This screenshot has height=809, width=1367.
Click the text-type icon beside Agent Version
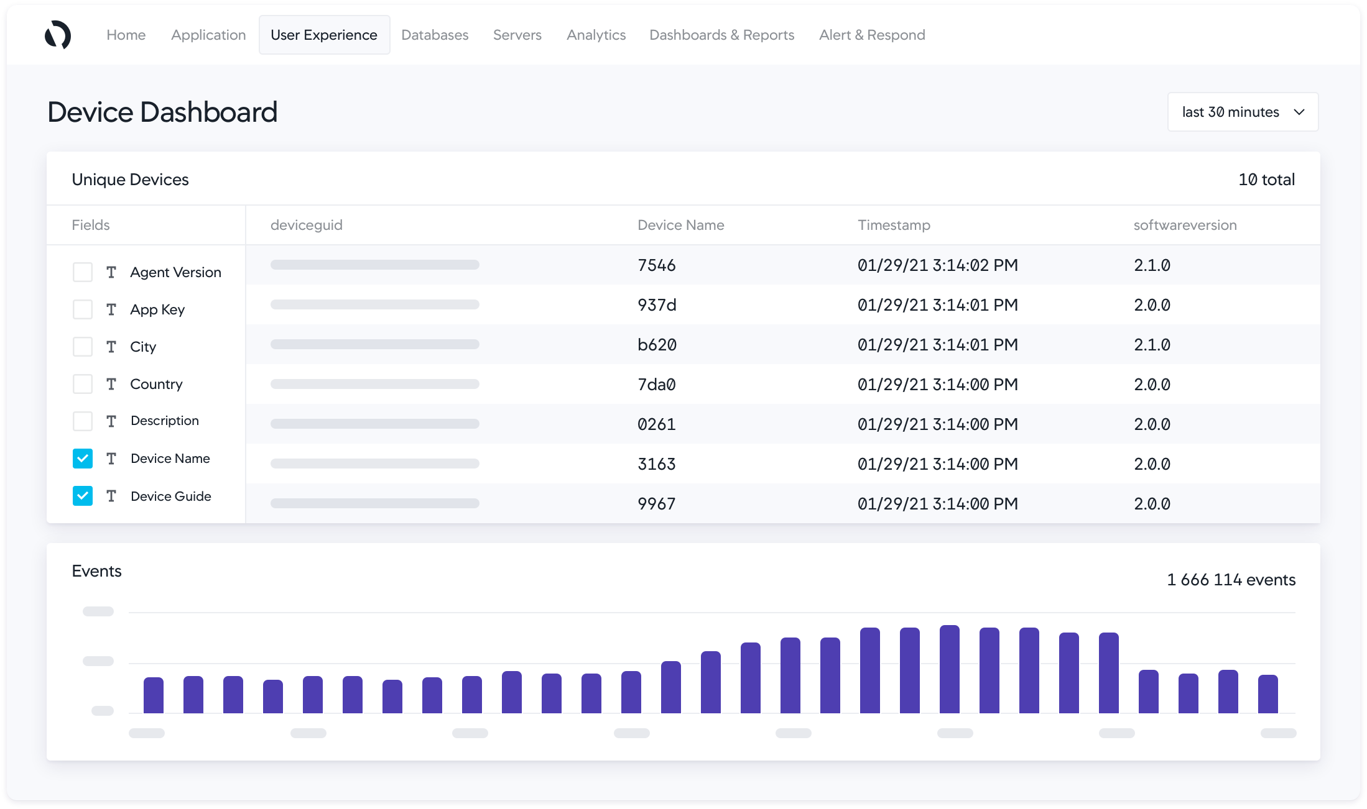[x=111, y=272]
